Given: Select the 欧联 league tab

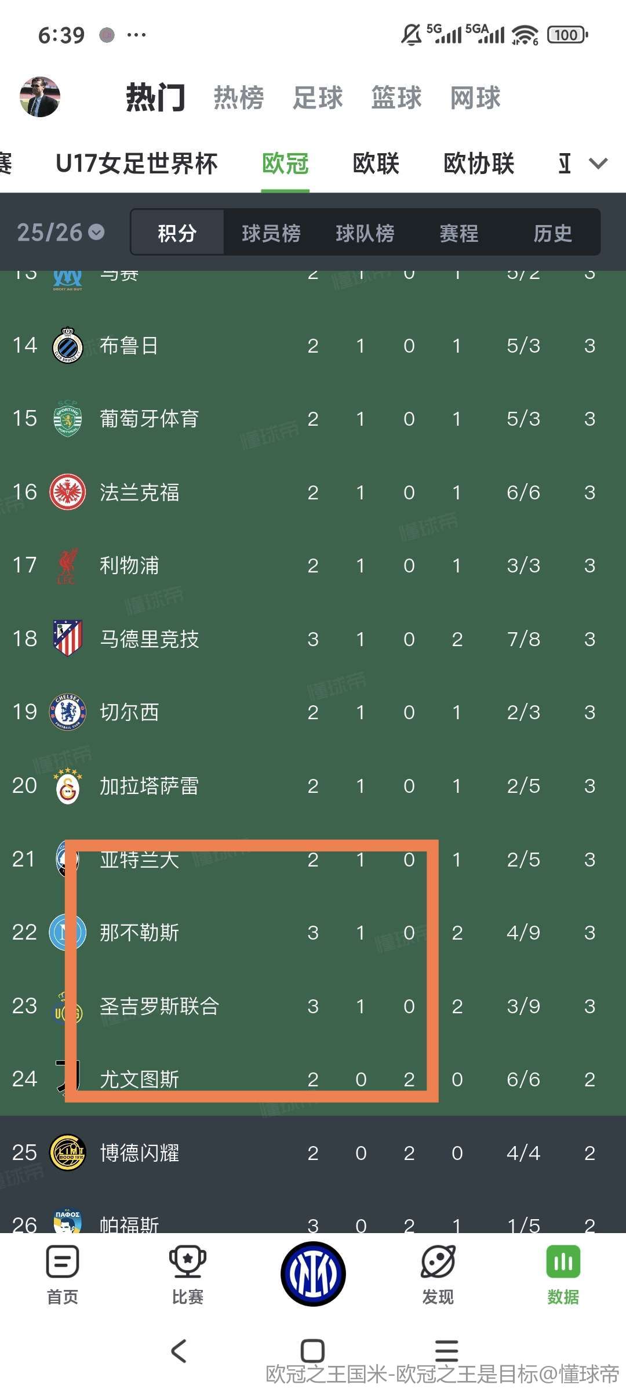Looking at the screenshot, I should click(376, 164).
